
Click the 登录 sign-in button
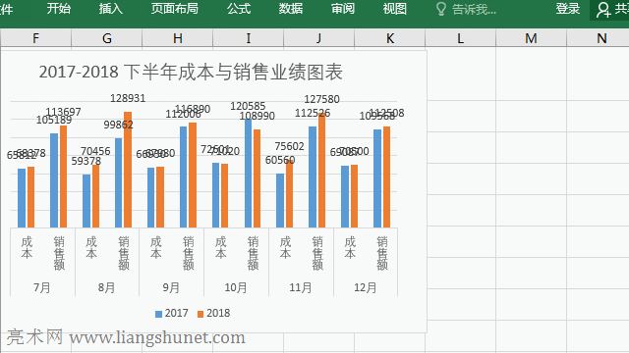pyautogui.click(x=568, y=9)
